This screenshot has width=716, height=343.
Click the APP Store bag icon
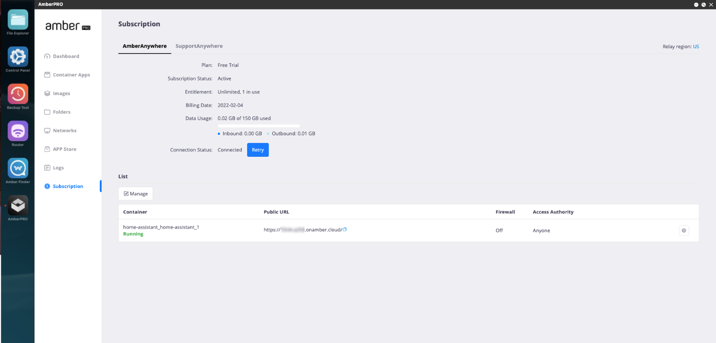47,149
